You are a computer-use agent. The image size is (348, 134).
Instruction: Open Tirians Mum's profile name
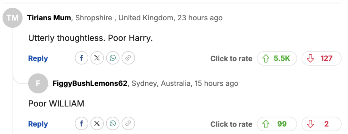[x=49, y=18]
